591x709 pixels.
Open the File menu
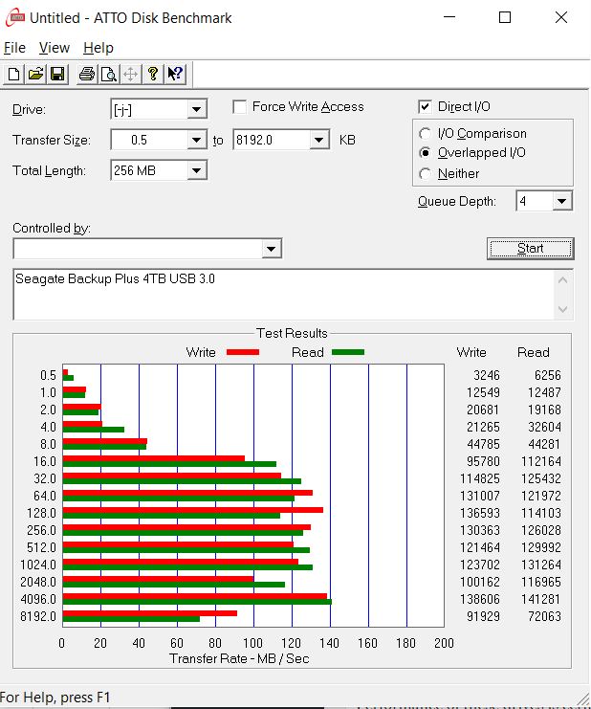click(14, 48)
